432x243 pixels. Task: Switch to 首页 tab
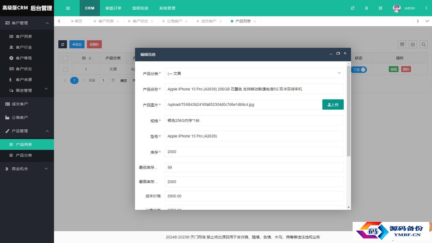(x=77, y=21)
